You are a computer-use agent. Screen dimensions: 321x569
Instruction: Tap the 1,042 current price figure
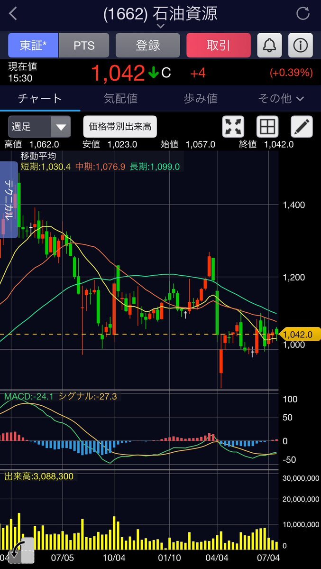[118, 73]
